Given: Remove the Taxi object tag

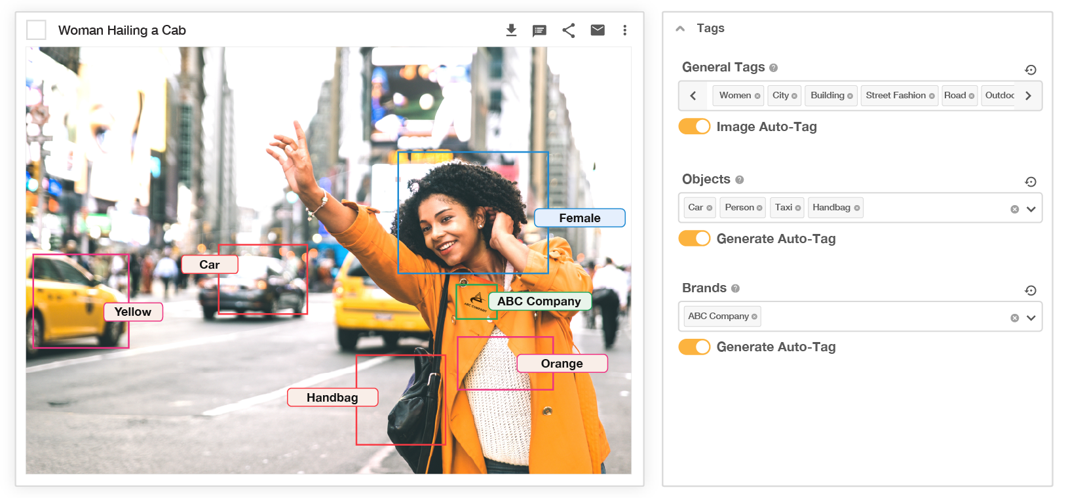Looking at the screenshot, I should 798,208.
